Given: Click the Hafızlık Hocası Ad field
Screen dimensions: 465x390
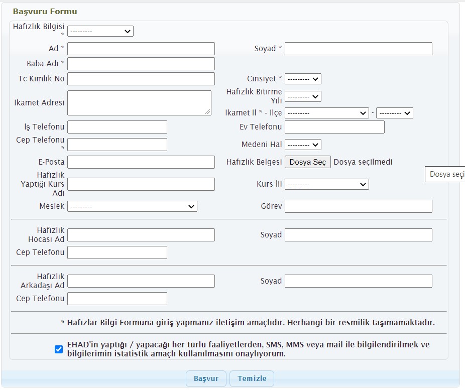Looking at the screenshot, I should coord(141,235).
